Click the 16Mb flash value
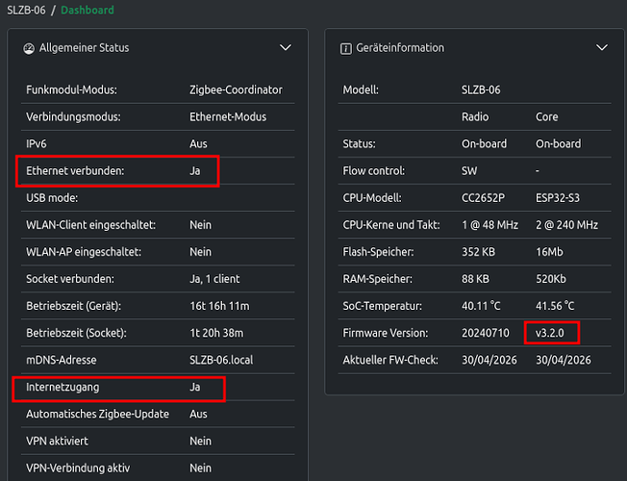The width and height of the screenshot is (627, 481). click(549, 252)
